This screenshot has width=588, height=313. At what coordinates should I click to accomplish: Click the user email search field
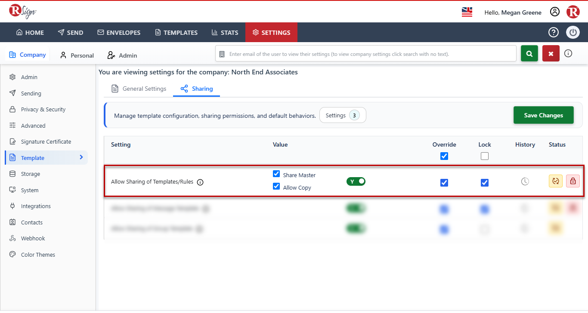point(366,54)
